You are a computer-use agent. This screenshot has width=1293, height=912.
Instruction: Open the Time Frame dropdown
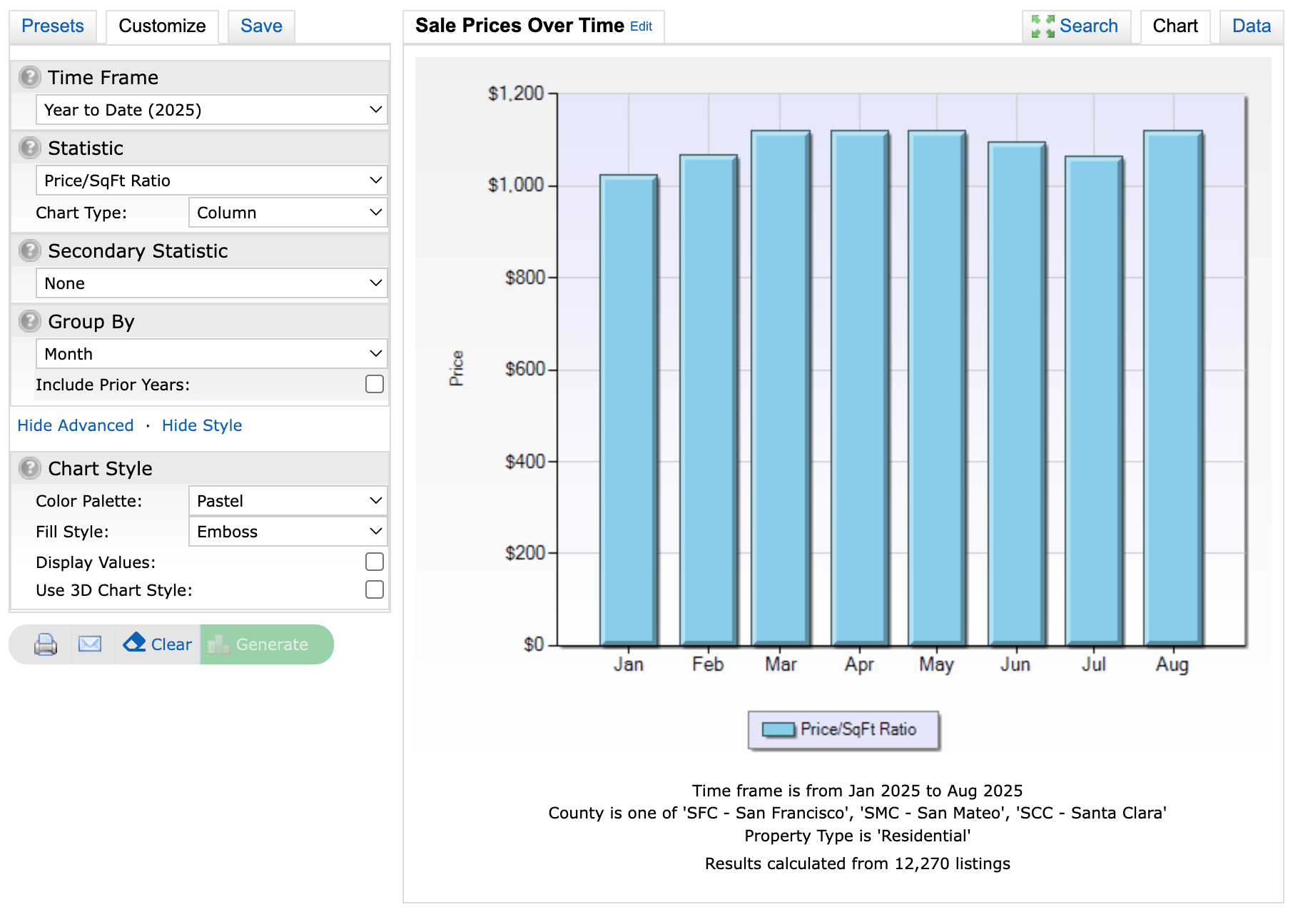tap(211, 110)
